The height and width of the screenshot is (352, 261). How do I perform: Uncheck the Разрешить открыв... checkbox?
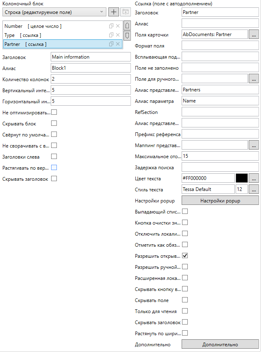click(x=185, y=256)
